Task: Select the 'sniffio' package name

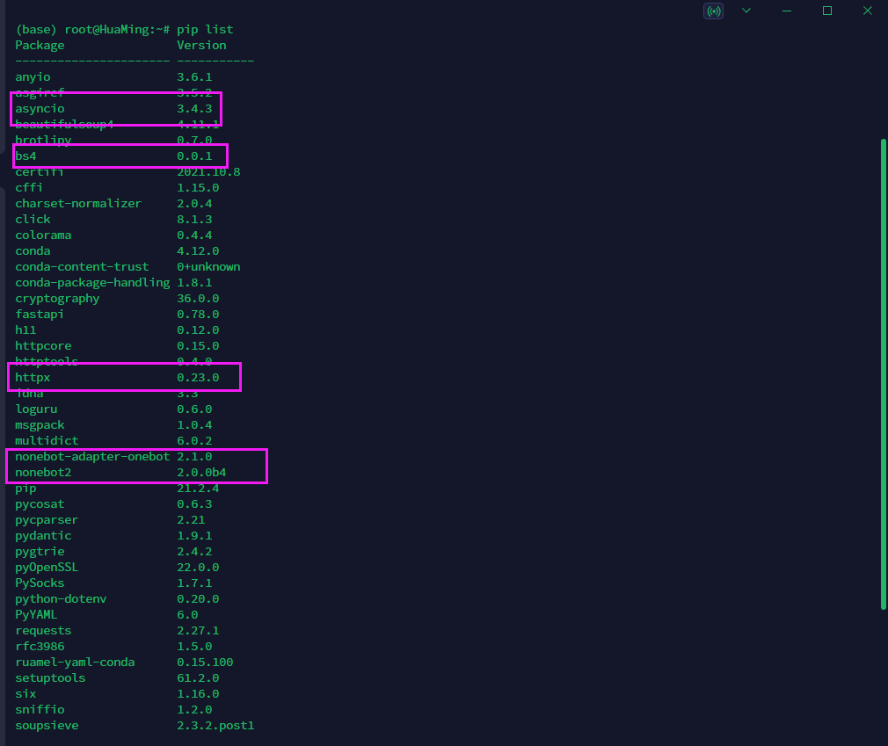Action: coord(40,711)
